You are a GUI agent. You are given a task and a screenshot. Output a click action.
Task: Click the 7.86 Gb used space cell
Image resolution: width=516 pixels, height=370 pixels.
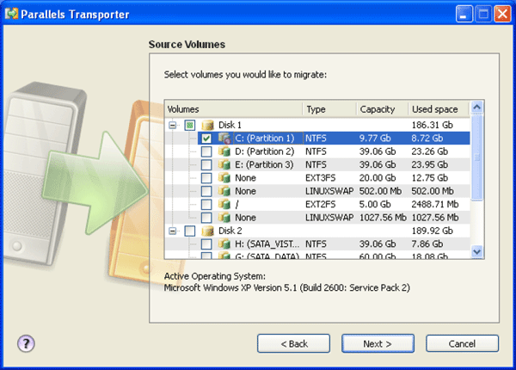[427, 244]
